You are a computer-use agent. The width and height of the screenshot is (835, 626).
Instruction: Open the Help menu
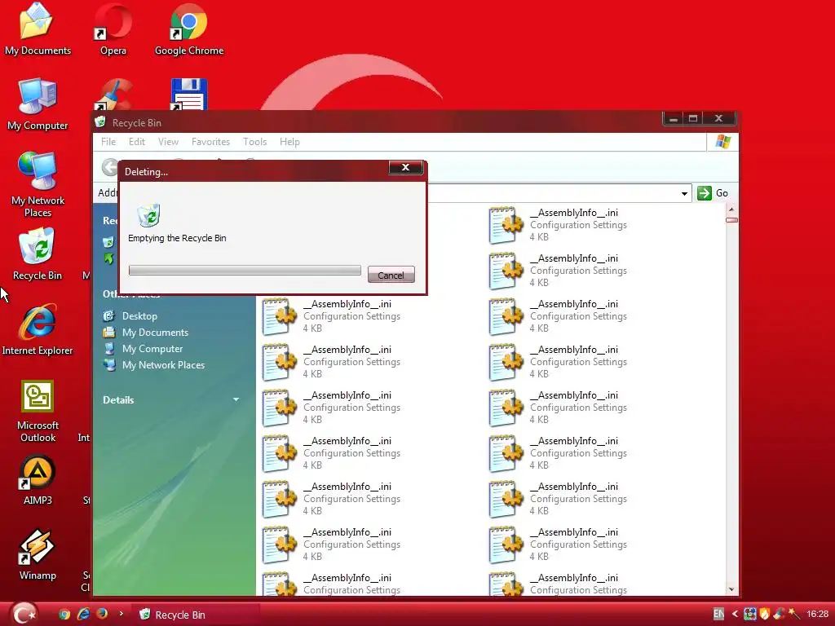(x=289, y=142)
